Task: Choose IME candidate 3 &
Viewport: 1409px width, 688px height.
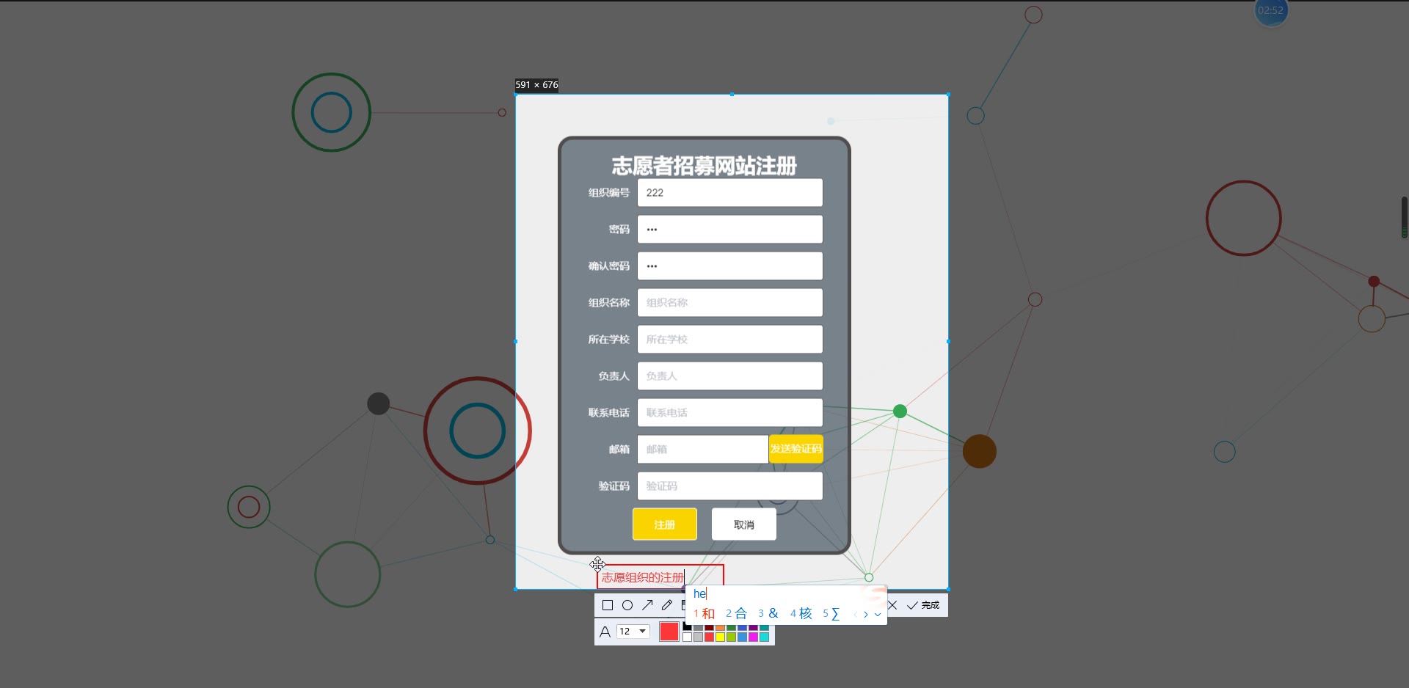Action: pyautogui.click(x=768, y=613)
